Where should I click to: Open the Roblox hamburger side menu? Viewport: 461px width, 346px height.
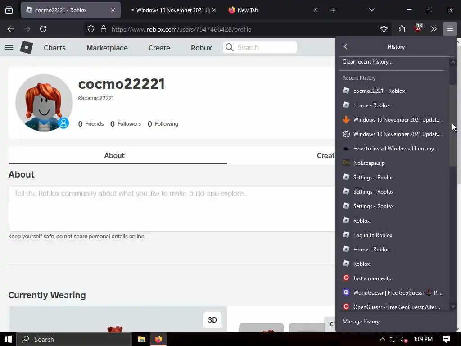point(9,47)
